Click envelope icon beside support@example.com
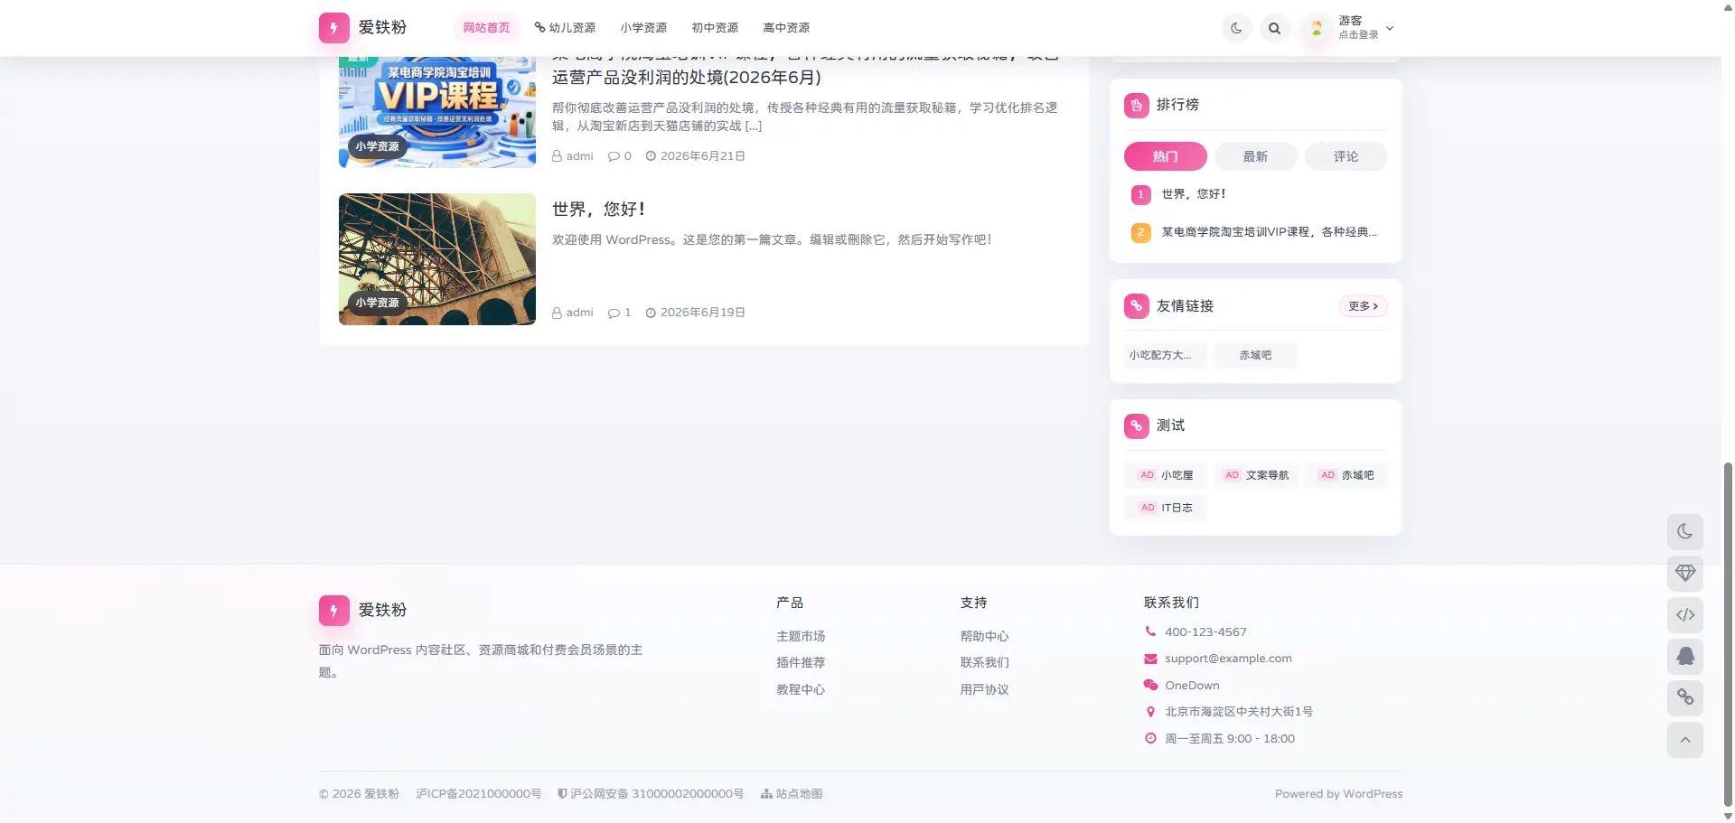 (x=1150, y=659)
